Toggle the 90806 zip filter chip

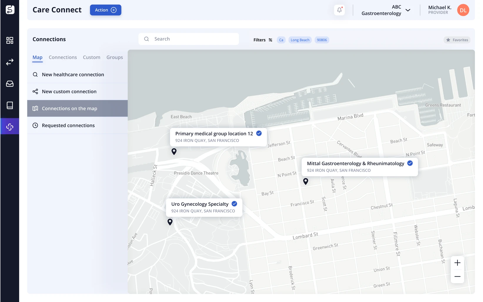tap(322, 40)
